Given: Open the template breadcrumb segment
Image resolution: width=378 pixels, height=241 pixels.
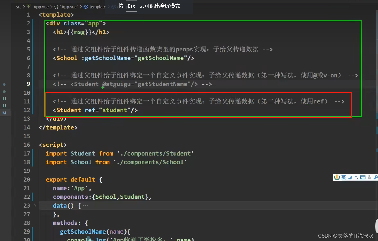Looking at the screenshot, I should click(x=98, y=7).
